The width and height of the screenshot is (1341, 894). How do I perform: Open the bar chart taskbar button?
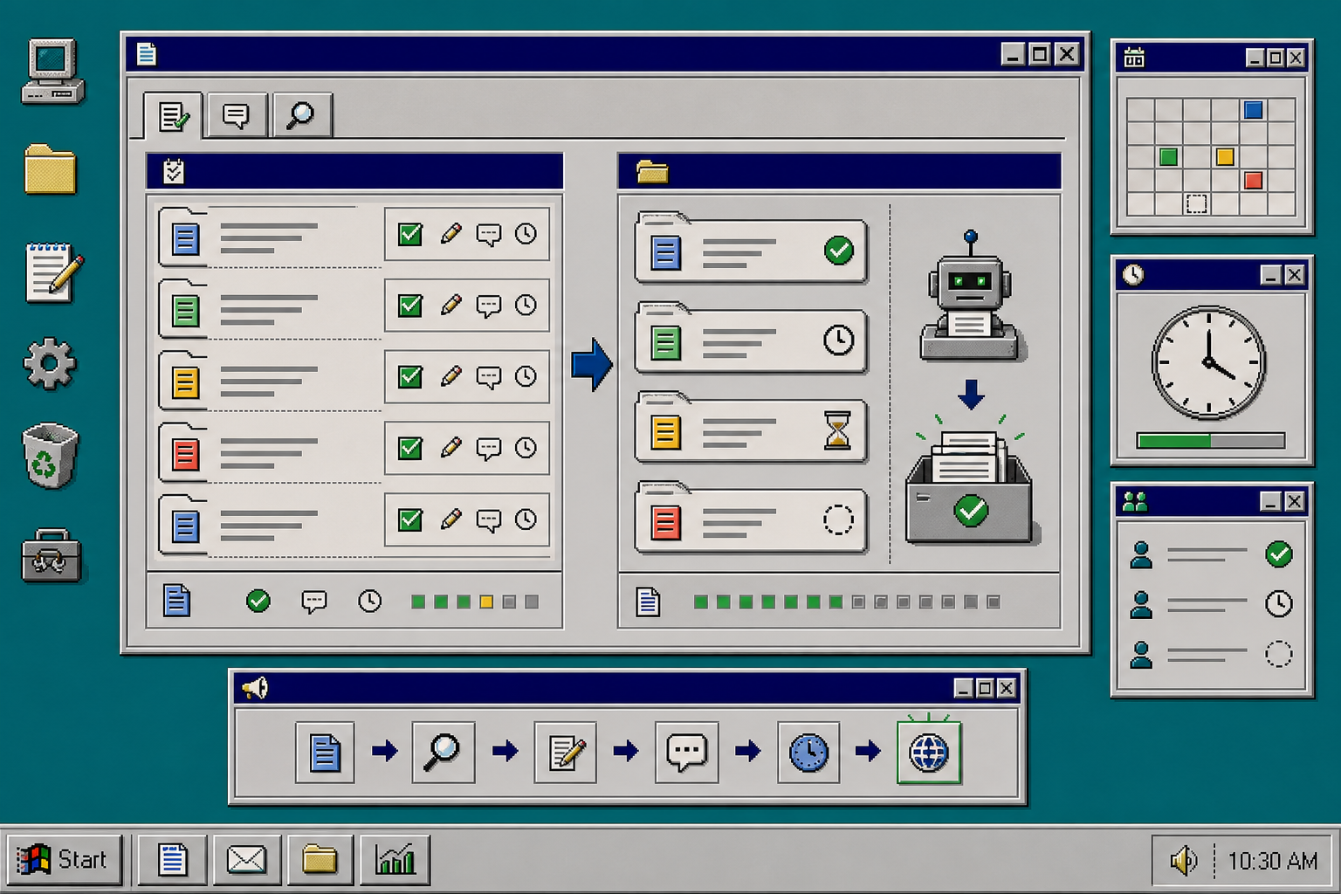(x=395, y=860)
